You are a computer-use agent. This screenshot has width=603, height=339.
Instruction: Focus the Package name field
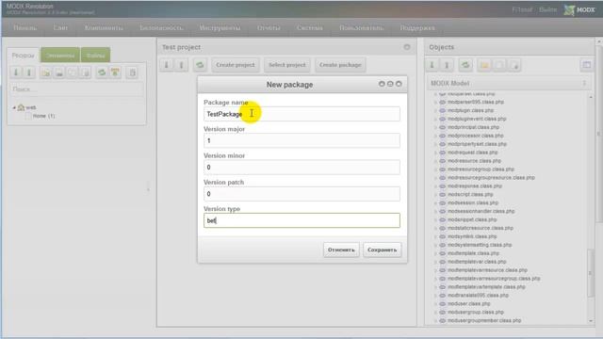tap(301, 114)
